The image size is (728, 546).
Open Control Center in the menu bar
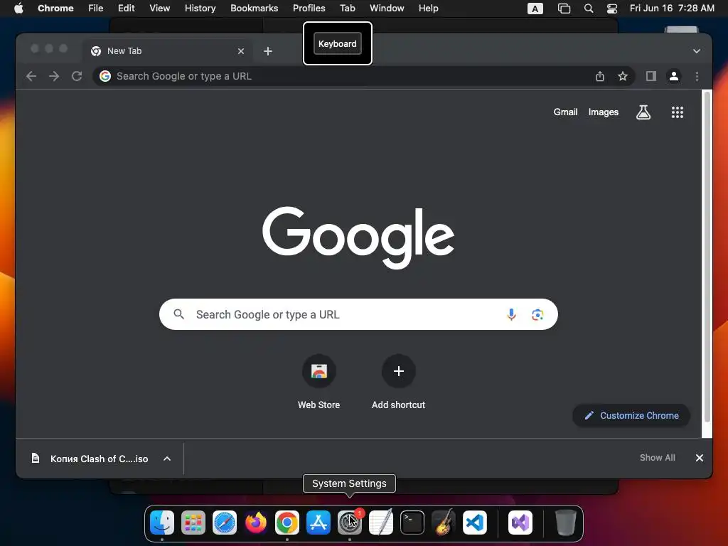pos(612,9)
